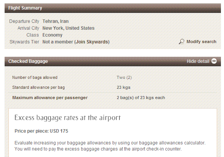
Task: Collapse Checked Baggage with the minus icon
Action: [214, 61]
